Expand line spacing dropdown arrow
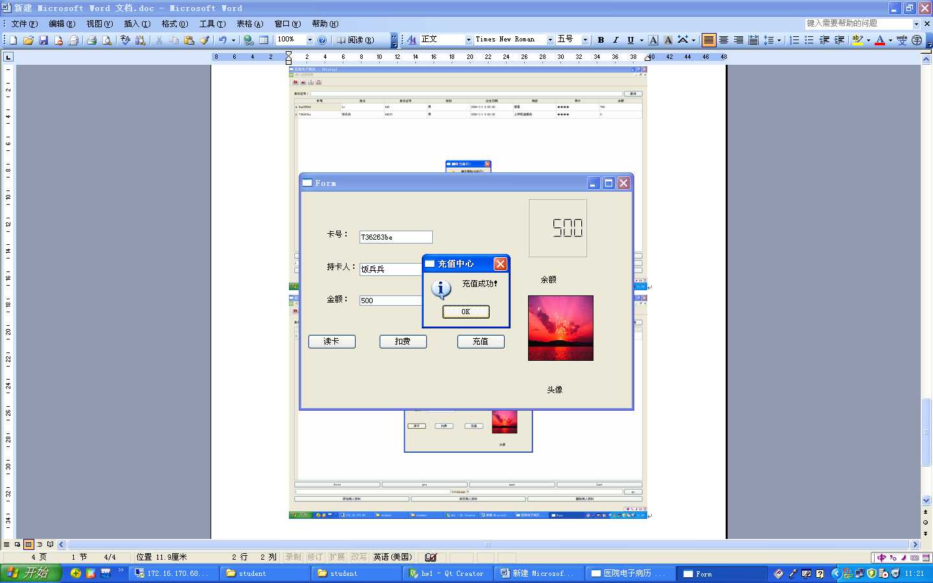 click(779, 40)
